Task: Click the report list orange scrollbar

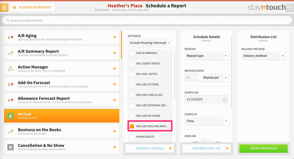Action: tap(121, 45)
